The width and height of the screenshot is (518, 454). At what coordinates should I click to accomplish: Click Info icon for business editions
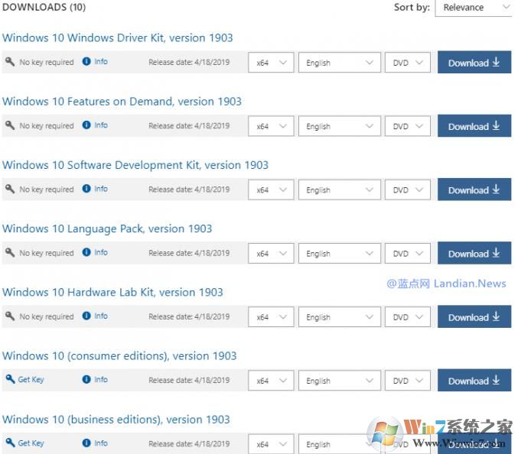(86, 443)
